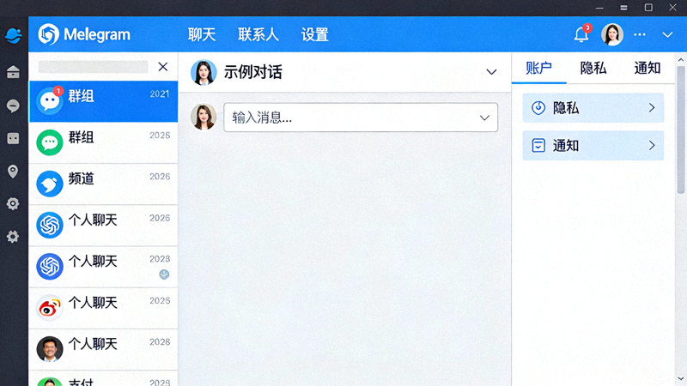Click the 频道 channel icon

50,184
